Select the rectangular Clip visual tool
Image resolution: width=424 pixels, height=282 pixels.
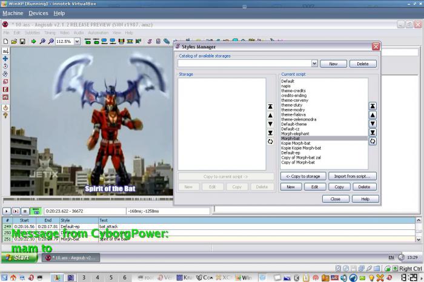[x=5, y=90]
